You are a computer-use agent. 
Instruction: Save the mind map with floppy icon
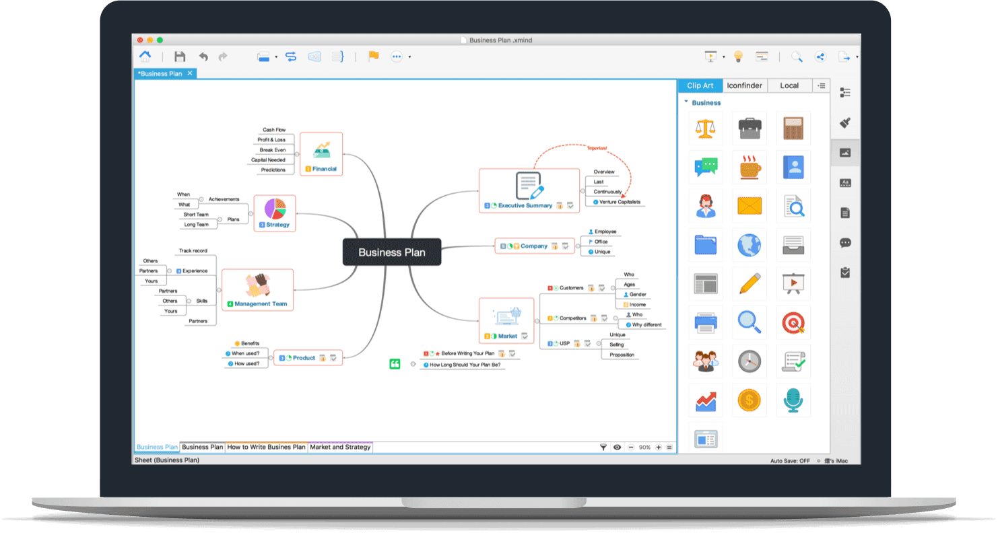pyautogui.click(x=180, y=57)
